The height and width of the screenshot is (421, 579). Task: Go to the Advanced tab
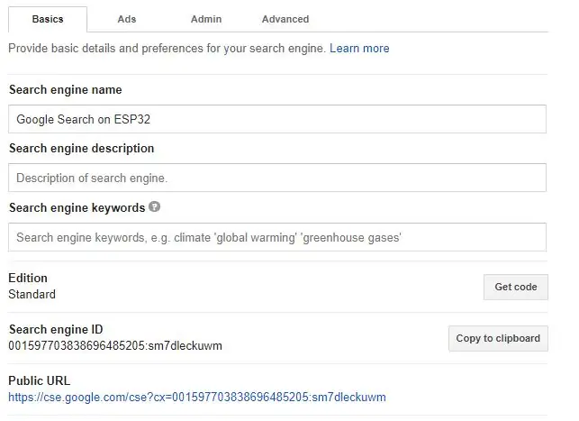[x=285, y=19]
